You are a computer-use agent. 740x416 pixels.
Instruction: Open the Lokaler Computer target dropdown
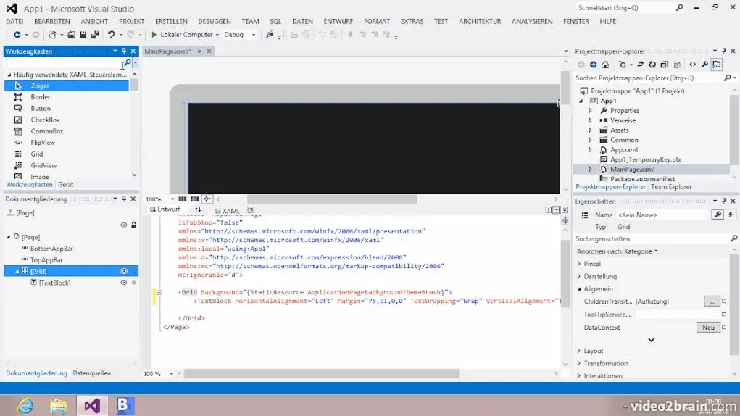pos(217,35)
